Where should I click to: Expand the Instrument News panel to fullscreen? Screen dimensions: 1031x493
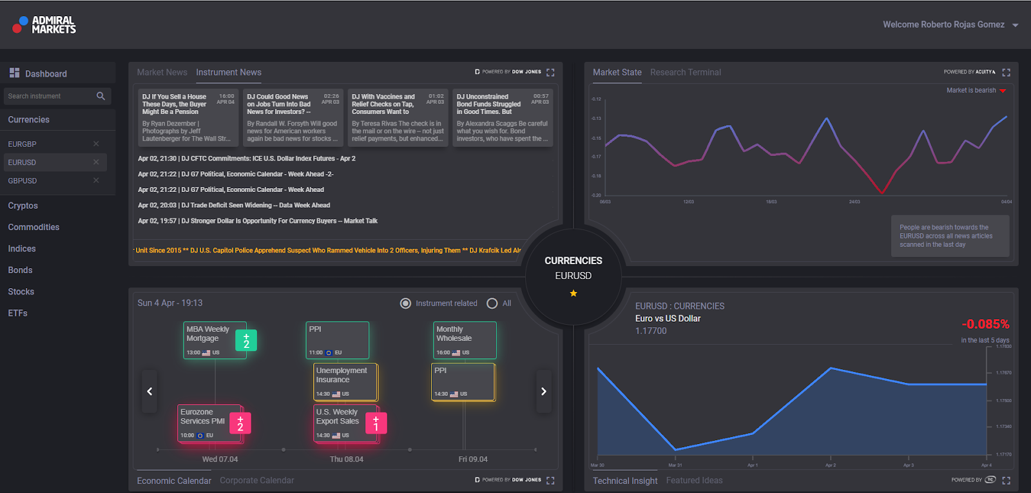click(x=550, y=72)
